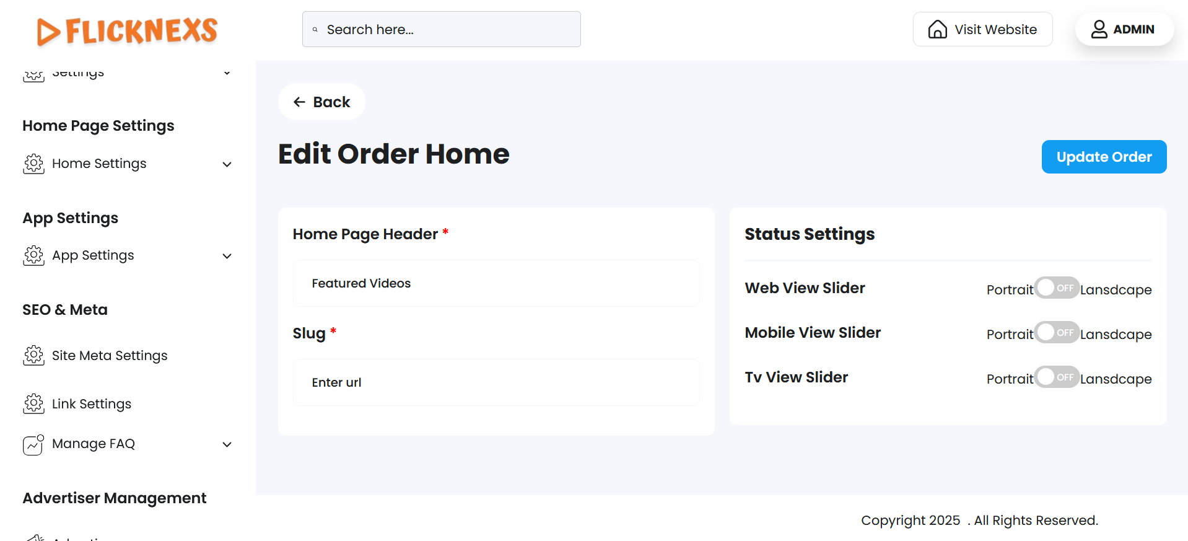
Task: Expand the Home Settings chevron
Action: [x=227, y=164]
